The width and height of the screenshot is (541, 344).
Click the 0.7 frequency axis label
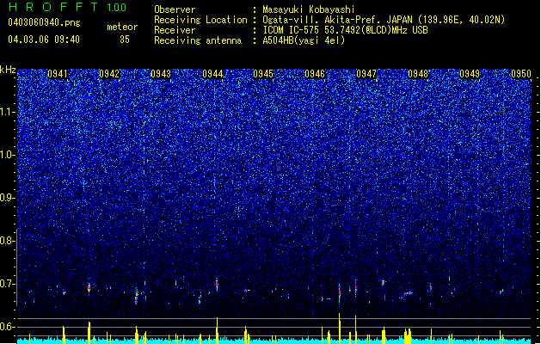(8, 284)
